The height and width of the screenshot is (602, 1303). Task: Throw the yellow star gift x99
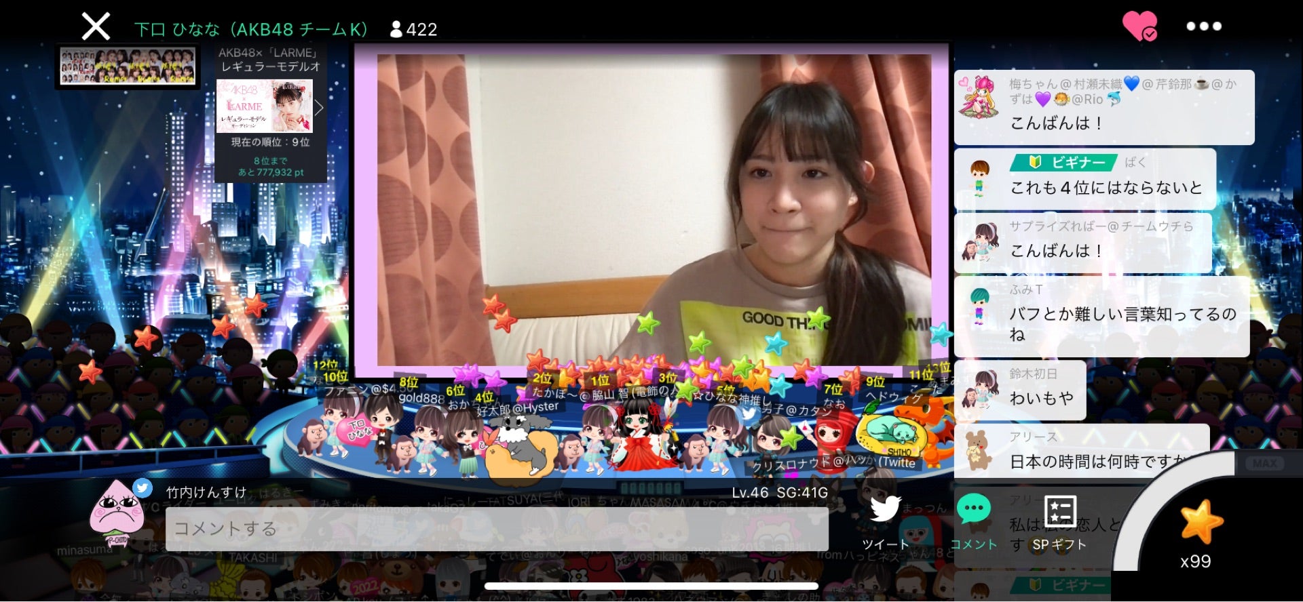tap(1200, 522)
